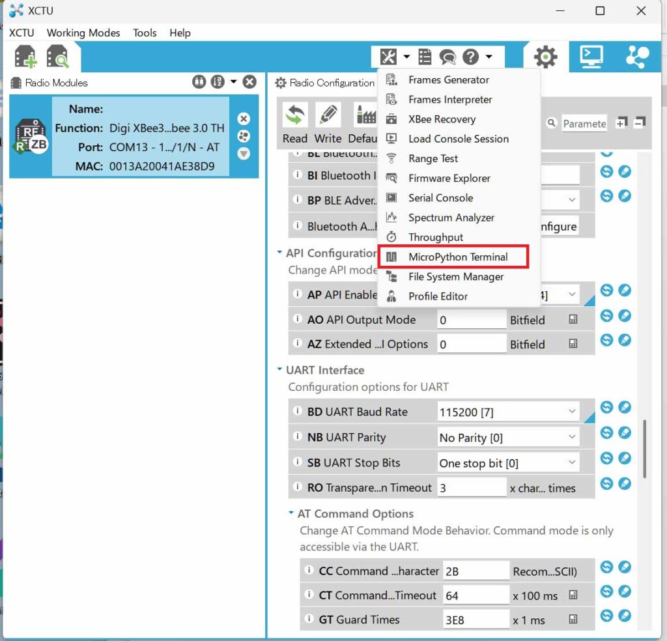Refresh the BD UART Baud Rate setting
The image size is (667, 641).
point(606,407)
